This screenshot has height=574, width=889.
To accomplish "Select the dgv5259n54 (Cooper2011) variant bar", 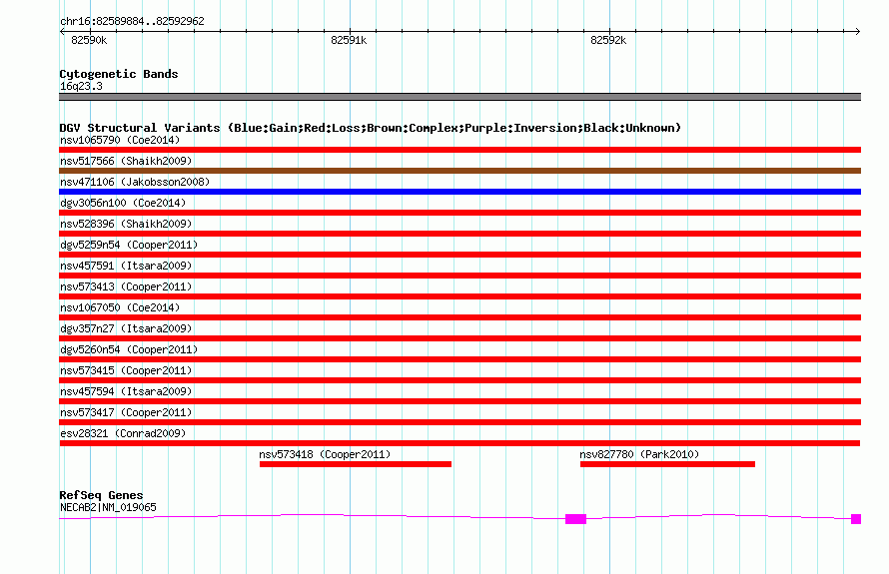I will pyautogui.click(x=459, y=255).
